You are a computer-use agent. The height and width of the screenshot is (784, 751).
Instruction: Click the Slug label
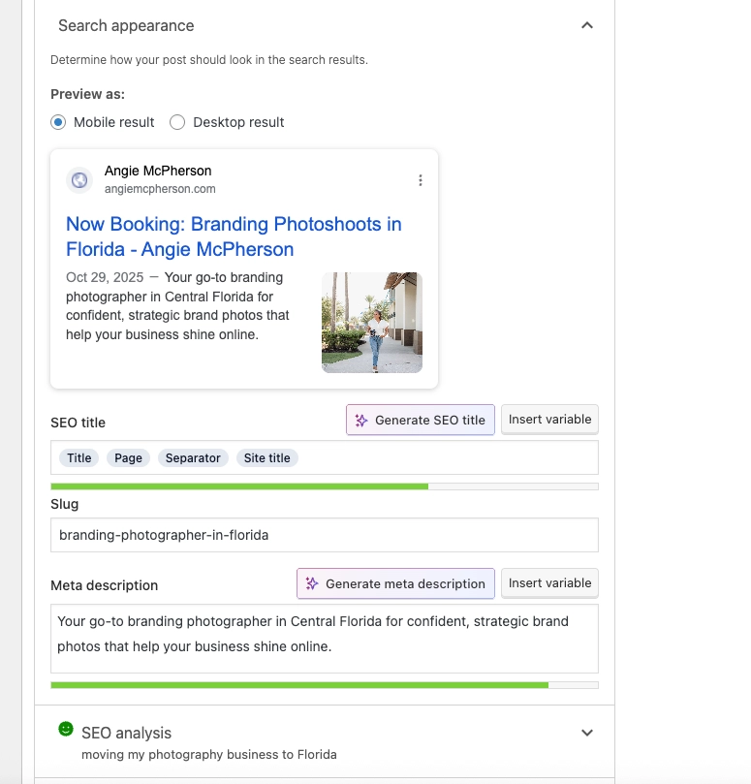tap(65, 504)
